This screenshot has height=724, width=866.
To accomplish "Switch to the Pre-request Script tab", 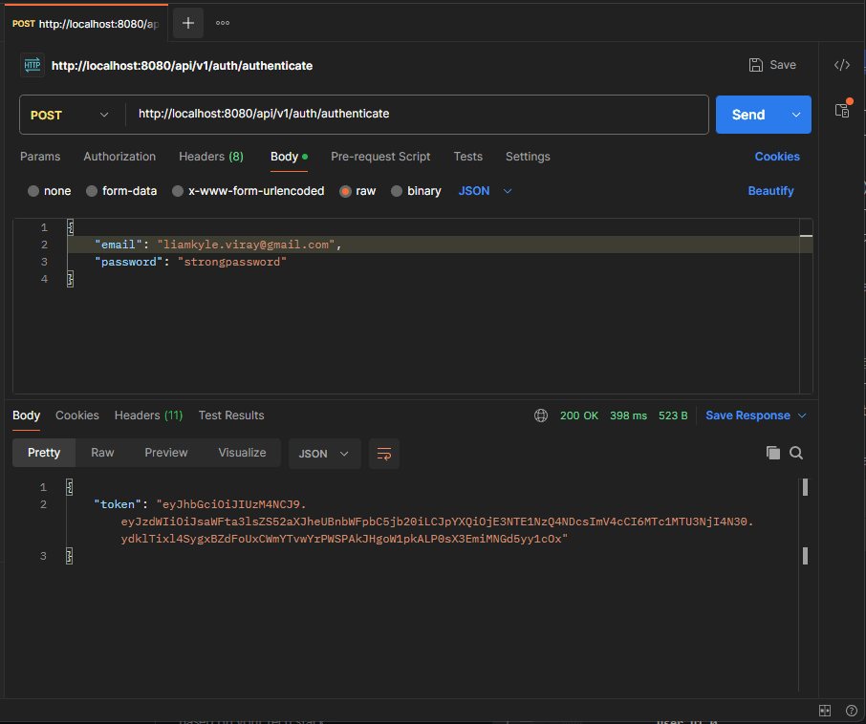I will click(x=380, y=157).
